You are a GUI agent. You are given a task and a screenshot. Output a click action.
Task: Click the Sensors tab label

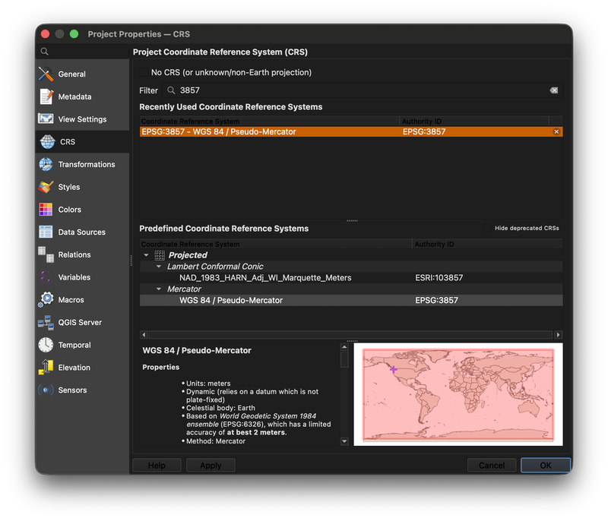point(72,390)
